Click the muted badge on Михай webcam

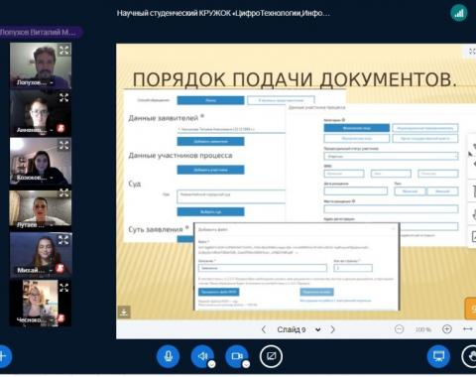coord(59,268)
